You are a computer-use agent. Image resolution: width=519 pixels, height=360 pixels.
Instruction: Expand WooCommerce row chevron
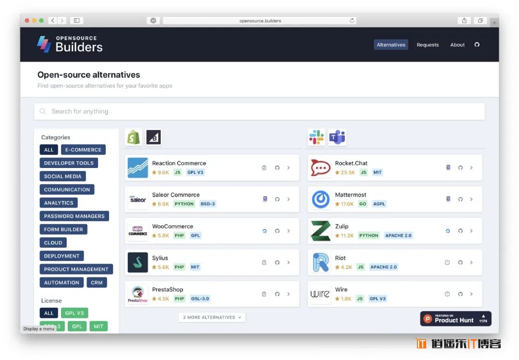point(289,231)
